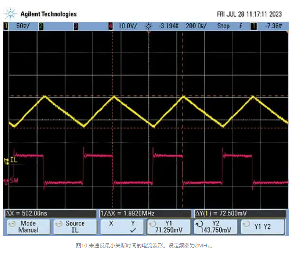
Task: Select the Y2 143.750mV cursor softkey
Action: pyautogui.click(x=216, y=227)
